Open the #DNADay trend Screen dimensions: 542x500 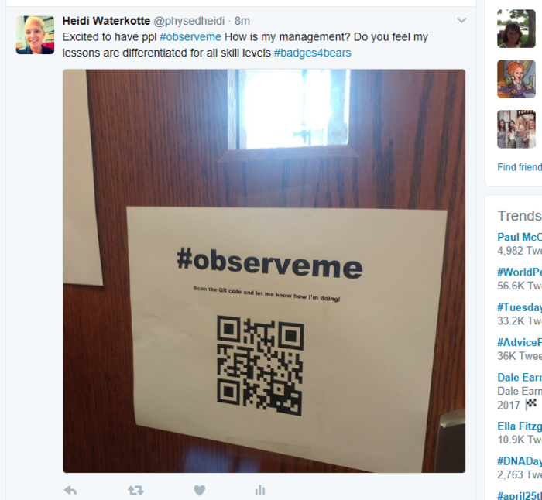(x=520, y=461)
